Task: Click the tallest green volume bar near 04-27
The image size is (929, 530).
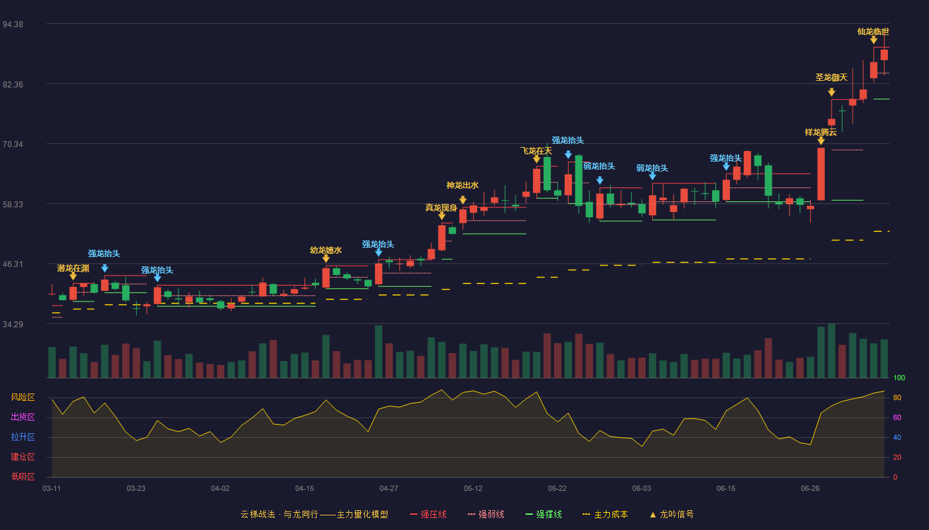Action: [x=378, y=352]
